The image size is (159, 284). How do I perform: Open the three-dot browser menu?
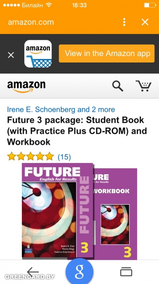124,22
